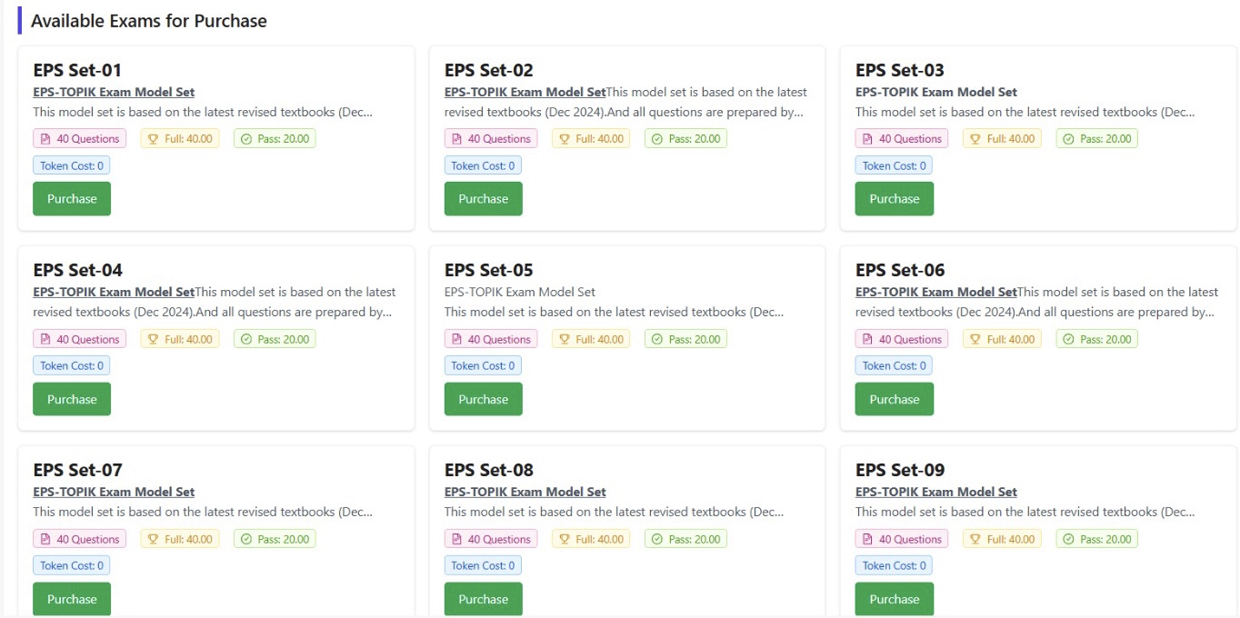Purchase the EPS Set-01 exam
Screen dimensions: 1240x618
[72, 199]
